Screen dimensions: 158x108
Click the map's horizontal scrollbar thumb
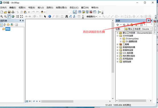[x=57, y=101]
